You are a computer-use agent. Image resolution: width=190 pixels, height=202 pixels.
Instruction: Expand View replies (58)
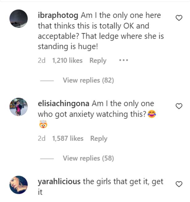pyautogui.click(x=88, y=158)
